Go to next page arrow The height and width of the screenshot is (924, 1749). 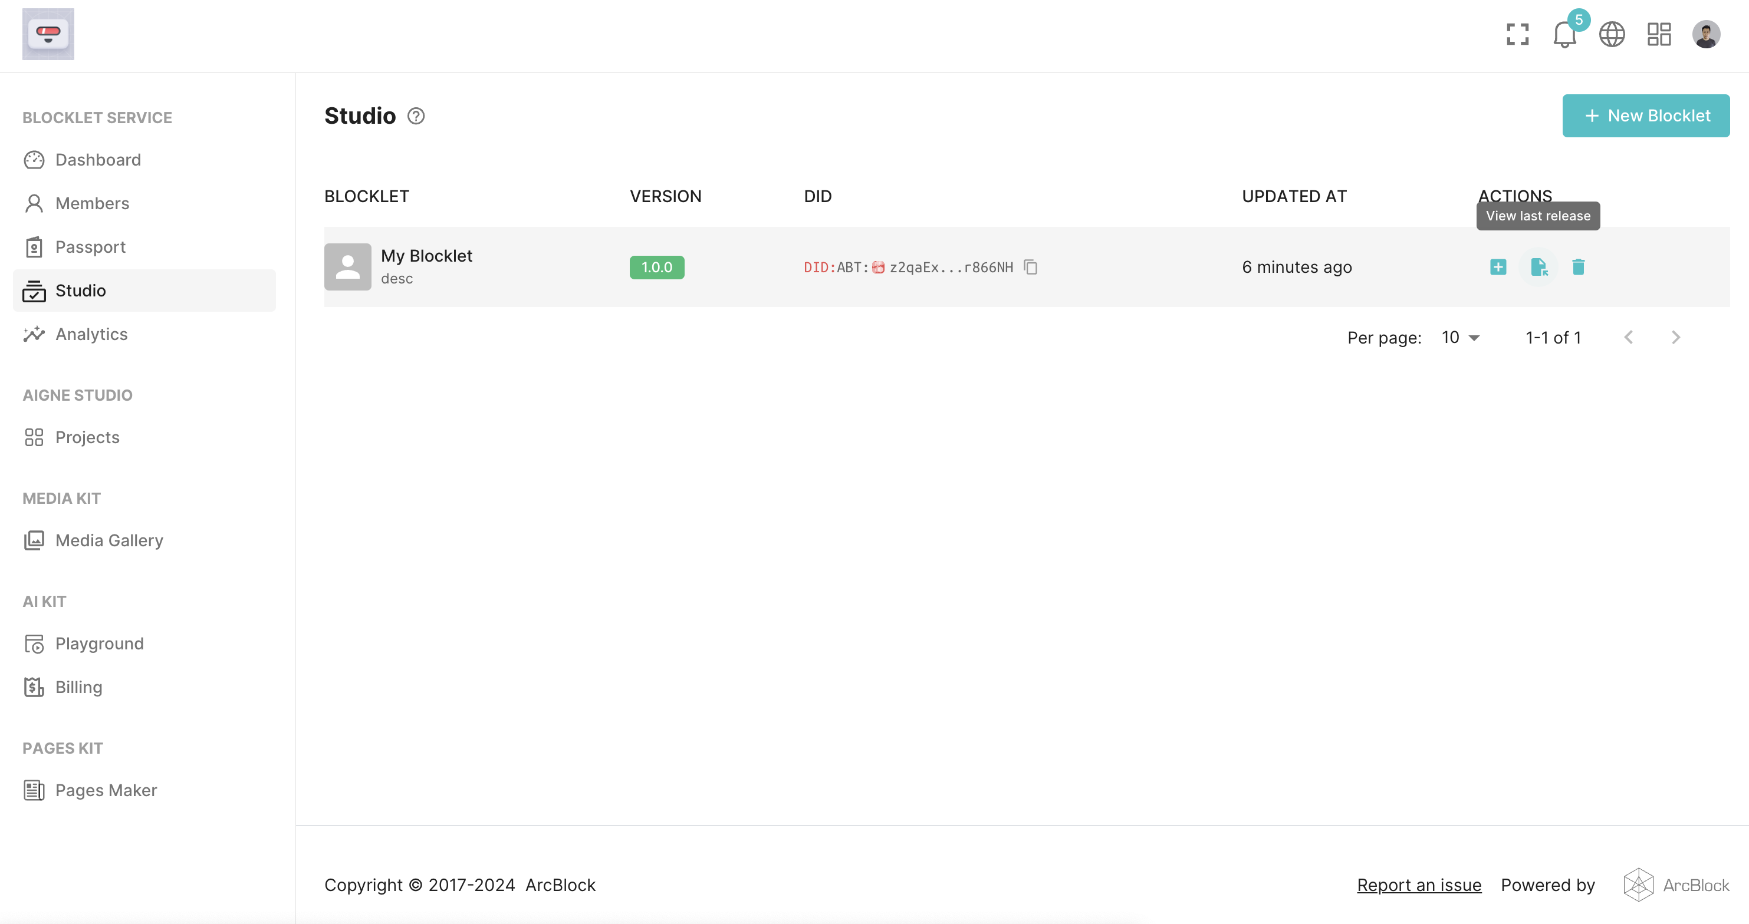coord(1675,338)
